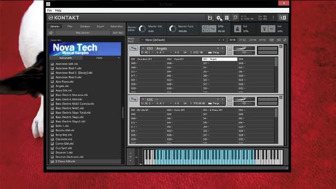Open Purge dropdown on Angels bank

pos(216,52)
